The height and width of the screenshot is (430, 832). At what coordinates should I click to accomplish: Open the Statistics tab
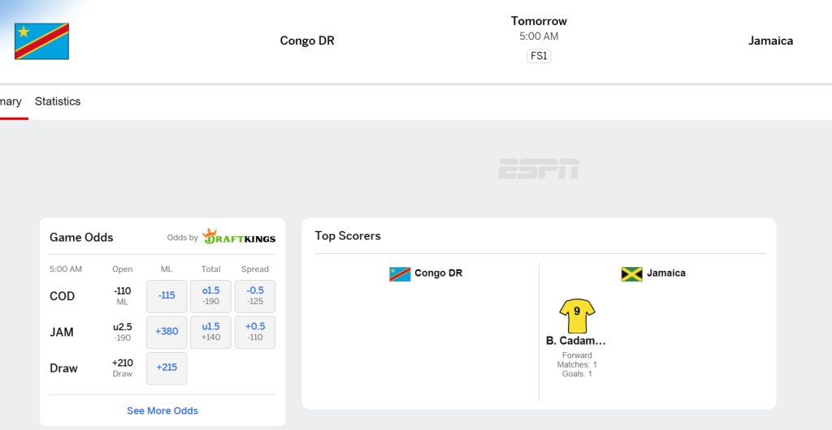point(58,101)
